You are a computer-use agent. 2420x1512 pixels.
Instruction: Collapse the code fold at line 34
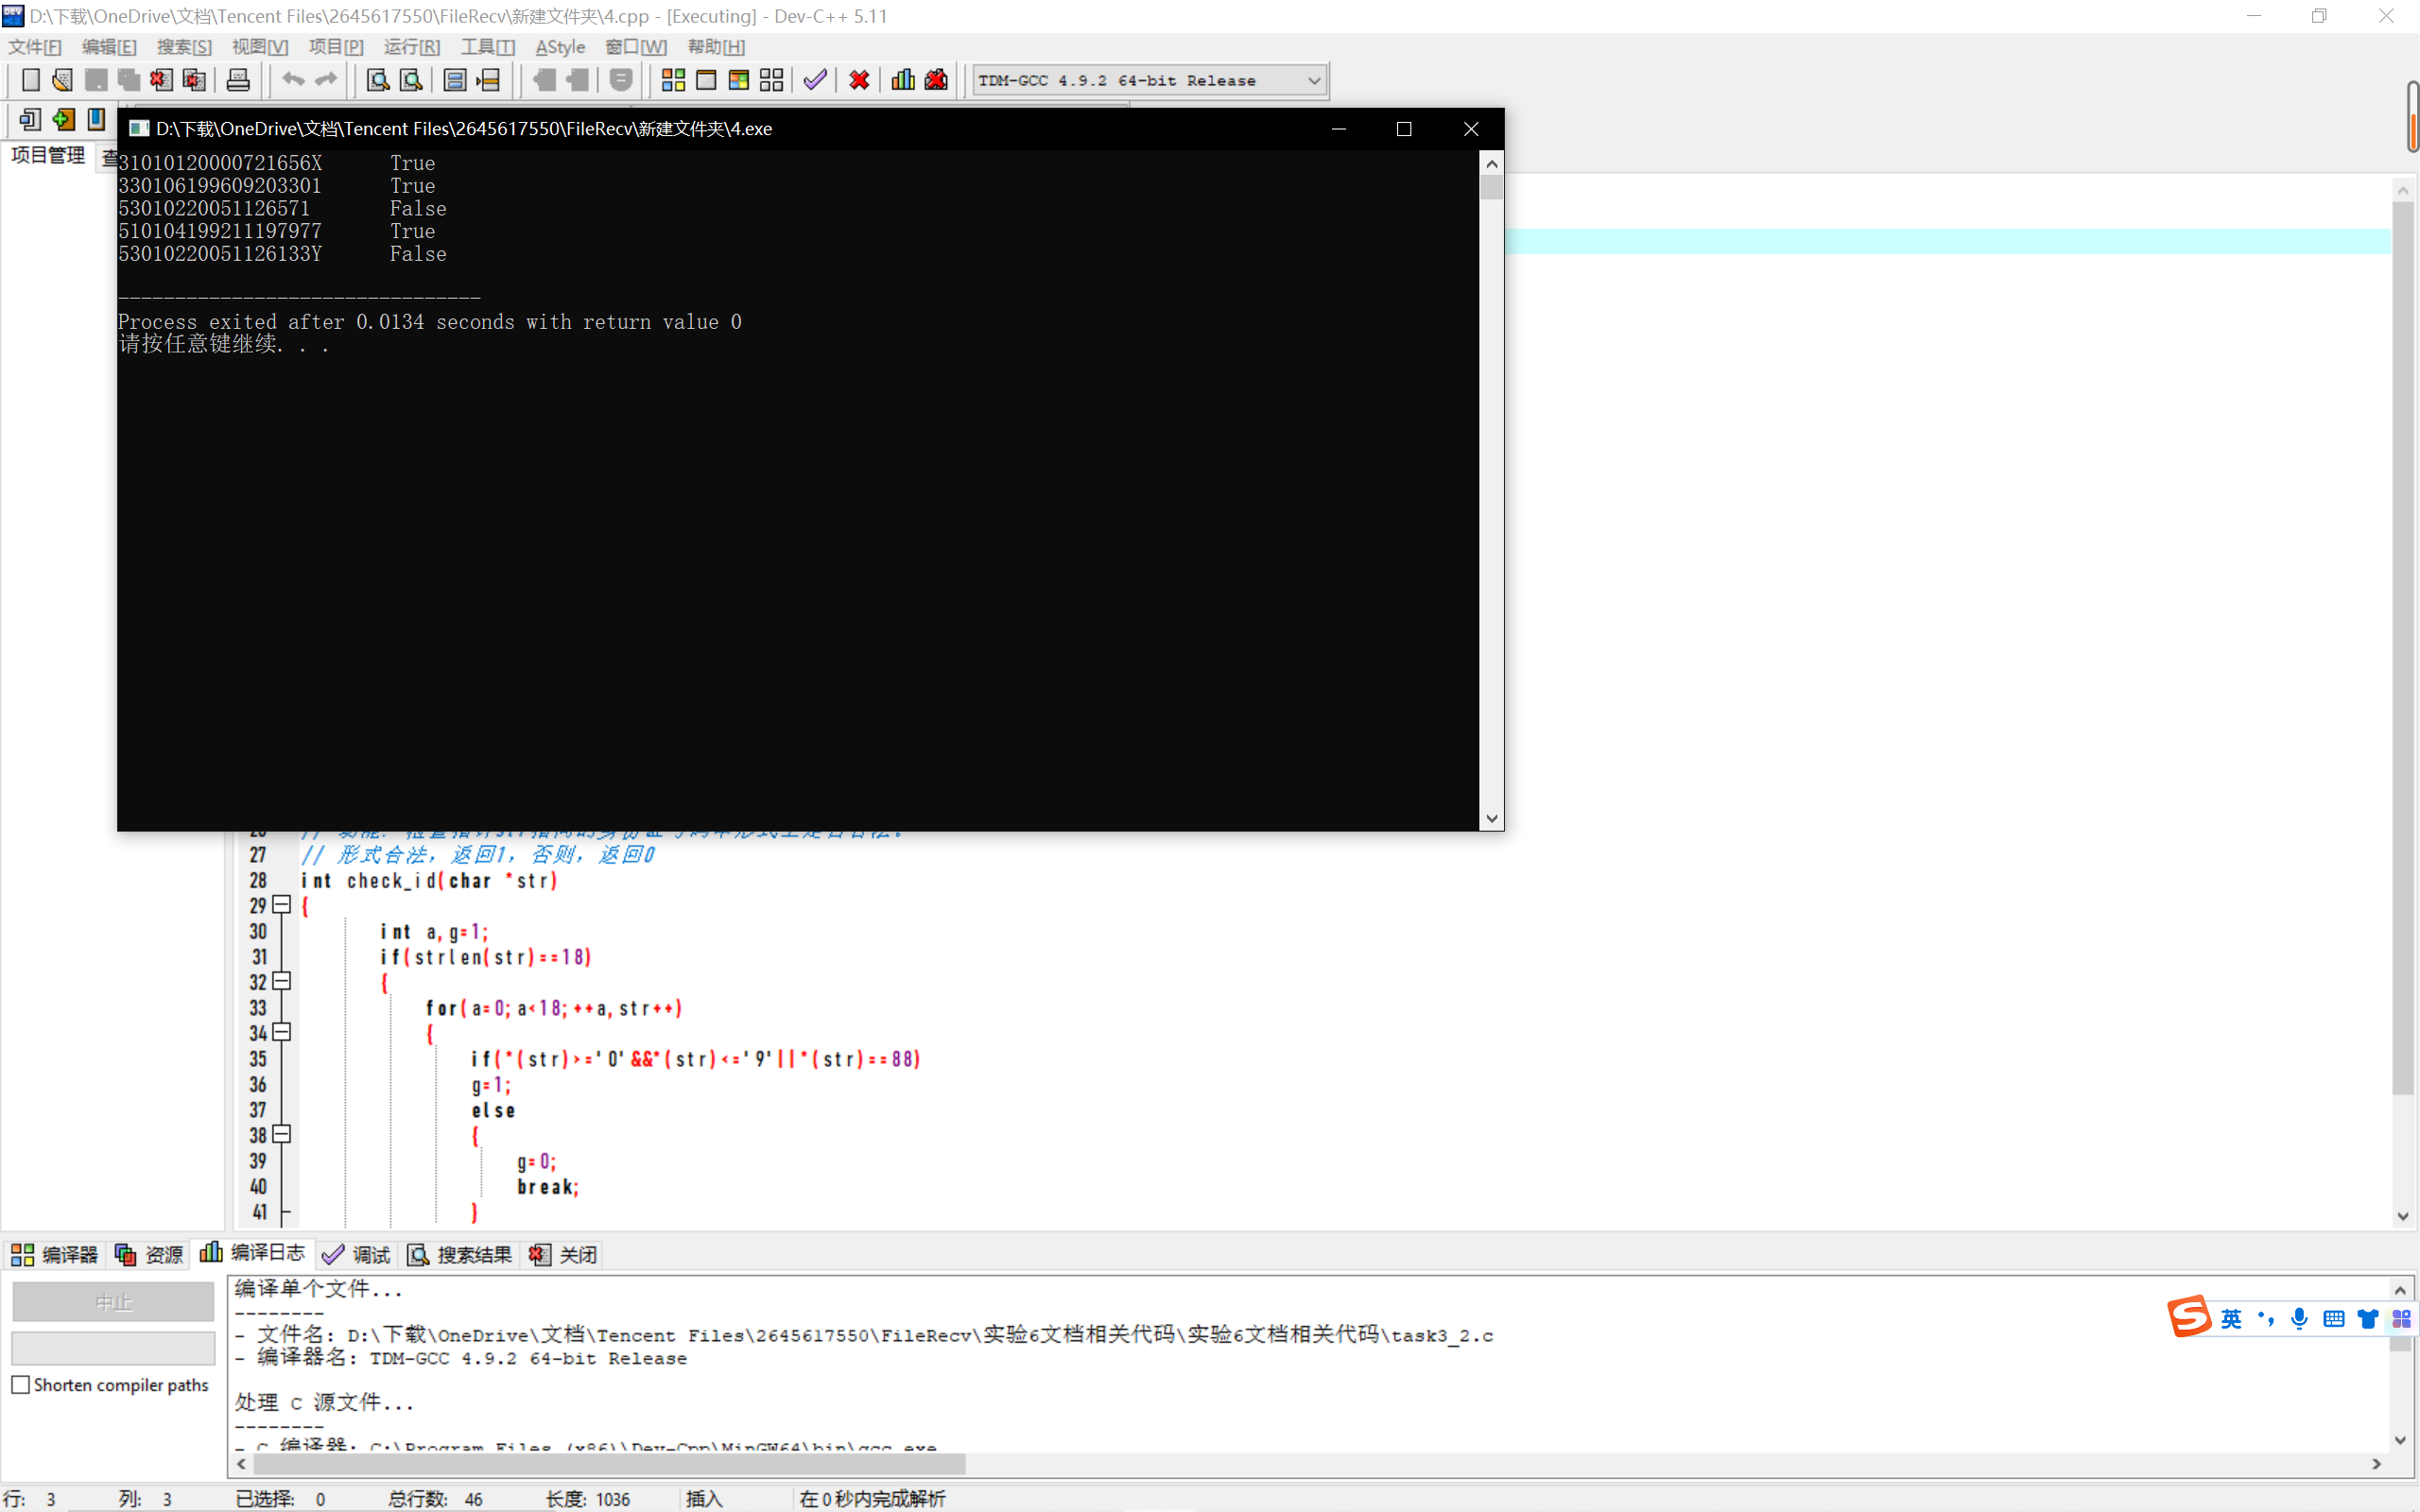(282, 1032)
